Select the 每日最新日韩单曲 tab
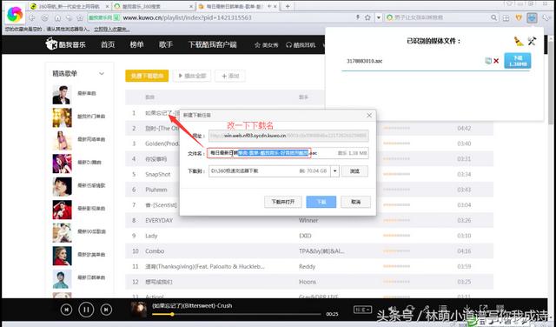This screenshot has height=327, width=556. [237, 6]
